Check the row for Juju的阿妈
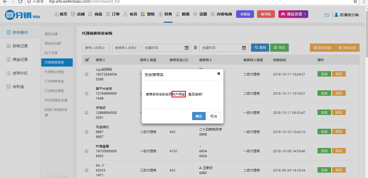 (x=87, y=74)
